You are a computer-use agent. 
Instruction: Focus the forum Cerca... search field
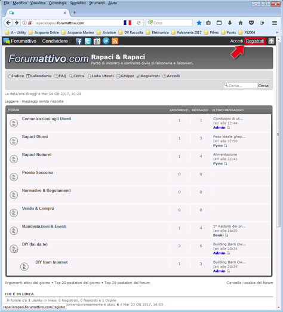click(x=241, y=85)
